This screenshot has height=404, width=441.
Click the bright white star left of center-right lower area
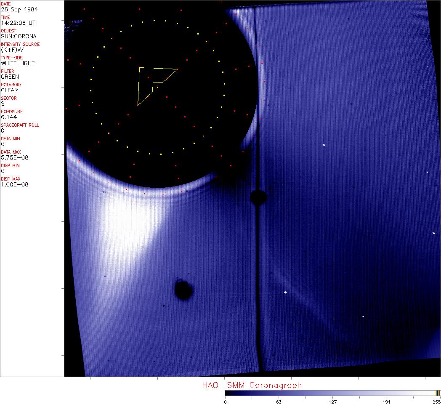[x=285, y=292]
